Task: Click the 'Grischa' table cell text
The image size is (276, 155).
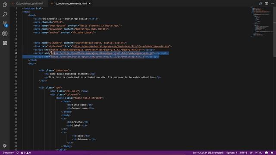Action: (x=77, y=122)
